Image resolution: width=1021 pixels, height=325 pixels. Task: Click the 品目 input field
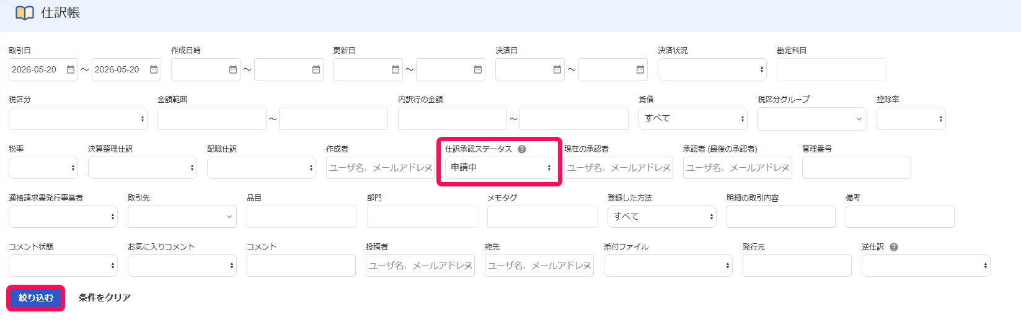(x=302, y=217)
